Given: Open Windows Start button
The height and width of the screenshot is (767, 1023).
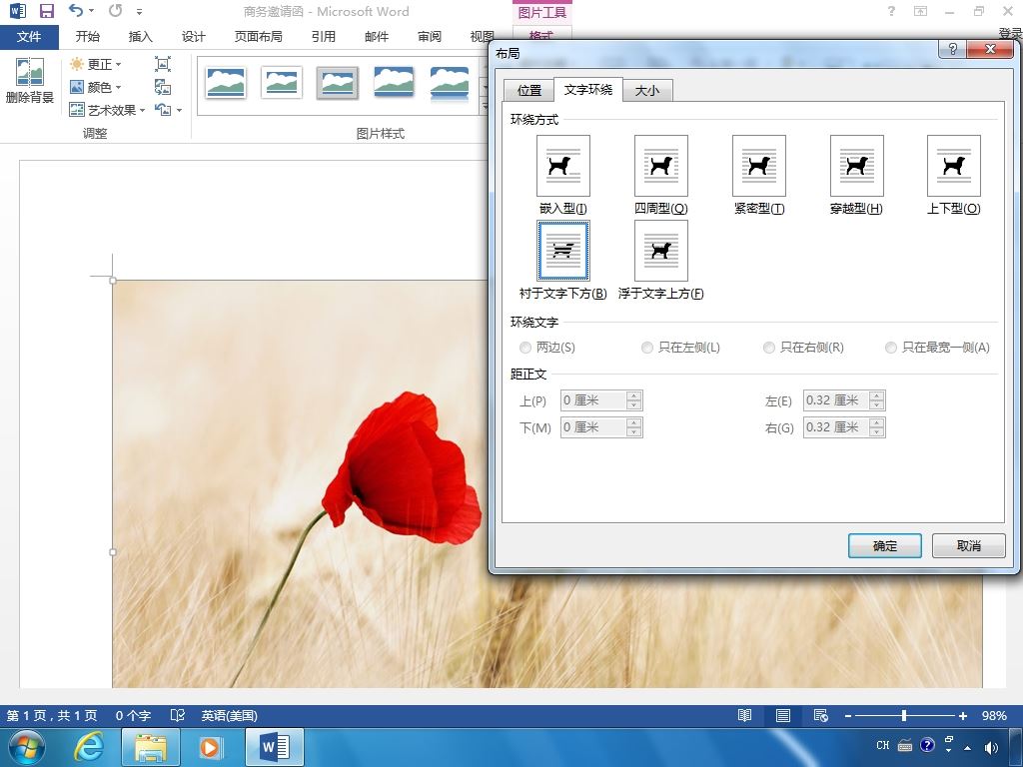Looking at the screenshot, I should point(27,747).
